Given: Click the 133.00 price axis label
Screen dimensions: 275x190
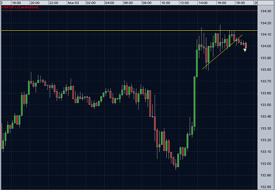Looking at the screenshot, I should point(266,164).
